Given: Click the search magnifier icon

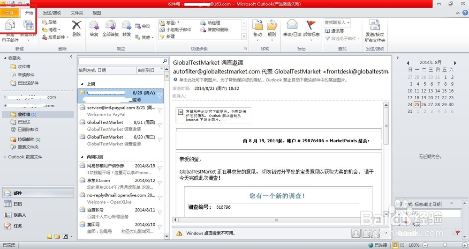Looking at the screenshot, I should pos(165,61).
